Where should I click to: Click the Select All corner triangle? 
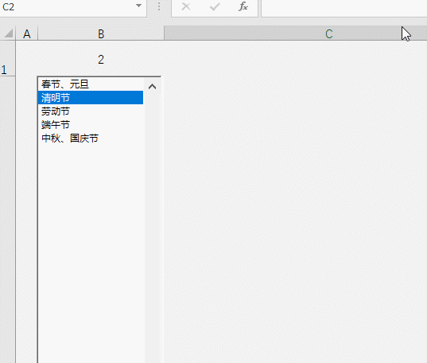8,33
